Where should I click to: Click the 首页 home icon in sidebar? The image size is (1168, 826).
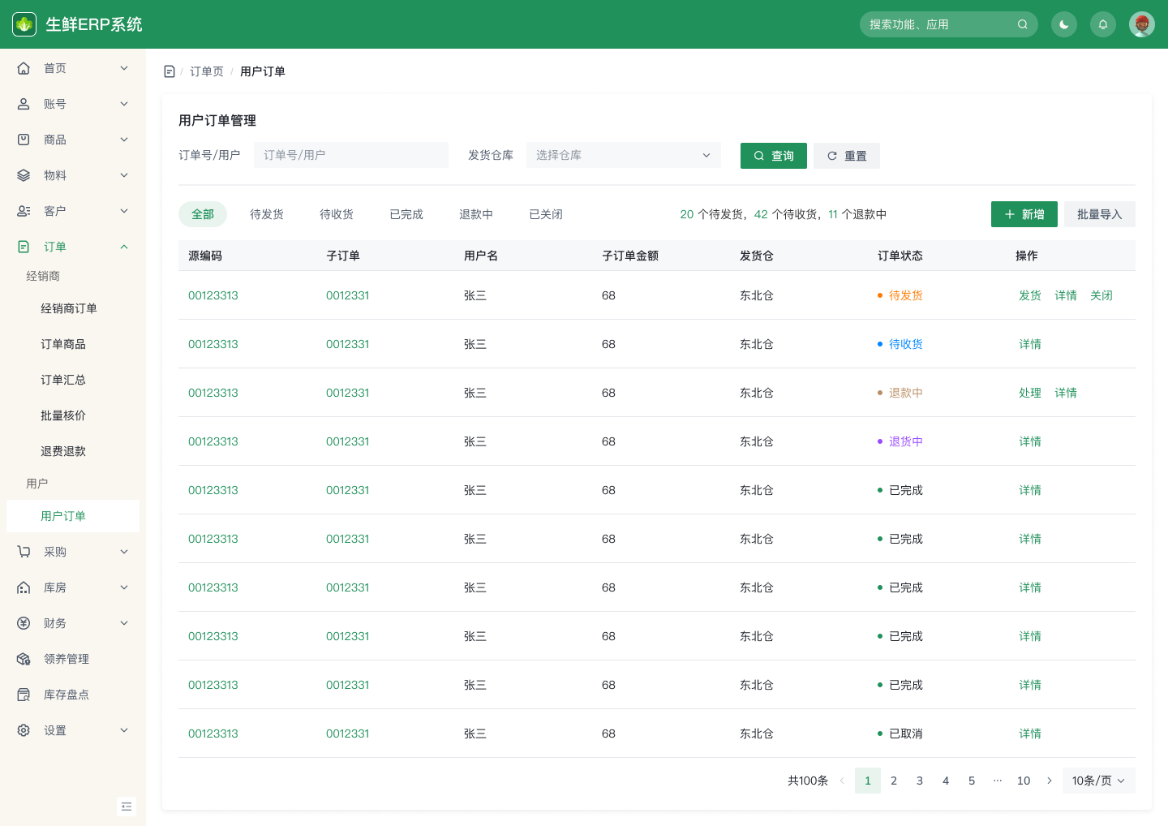(24, 68)
